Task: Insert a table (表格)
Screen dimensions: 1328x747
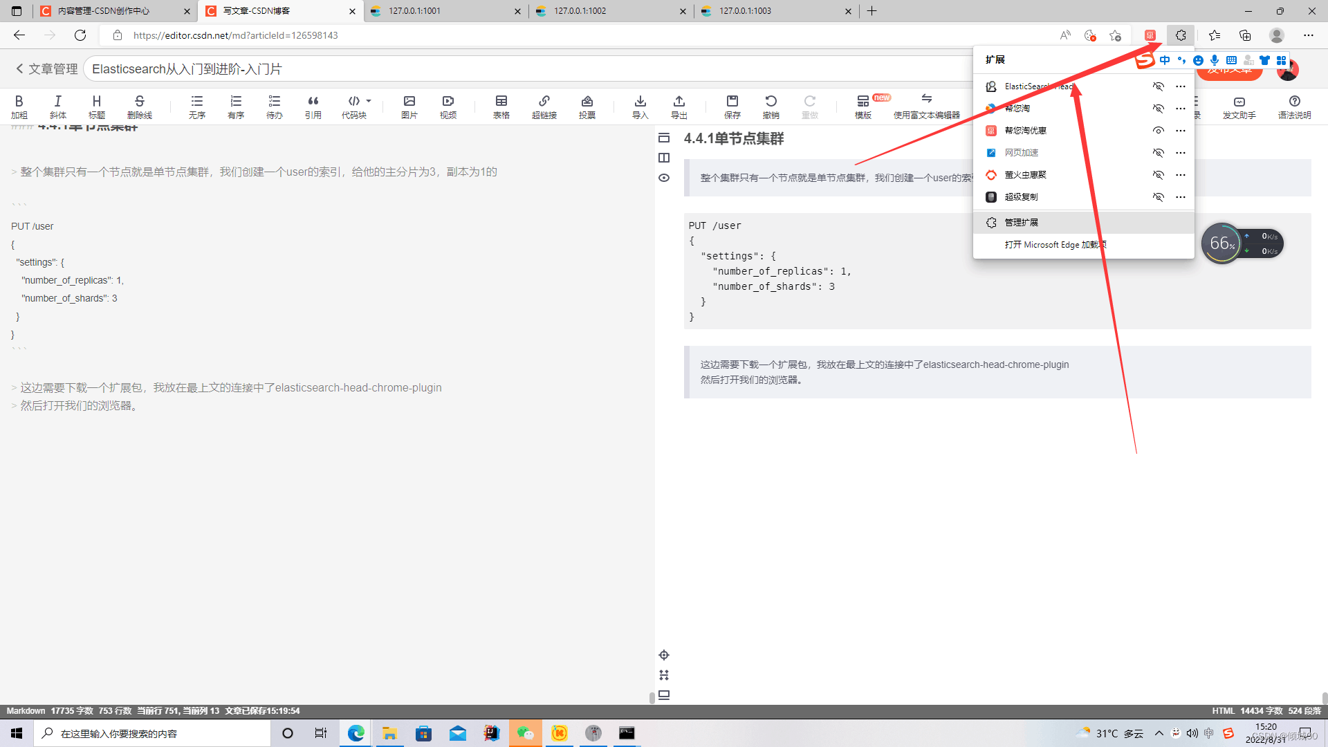Action: click(x=501, y=107)
